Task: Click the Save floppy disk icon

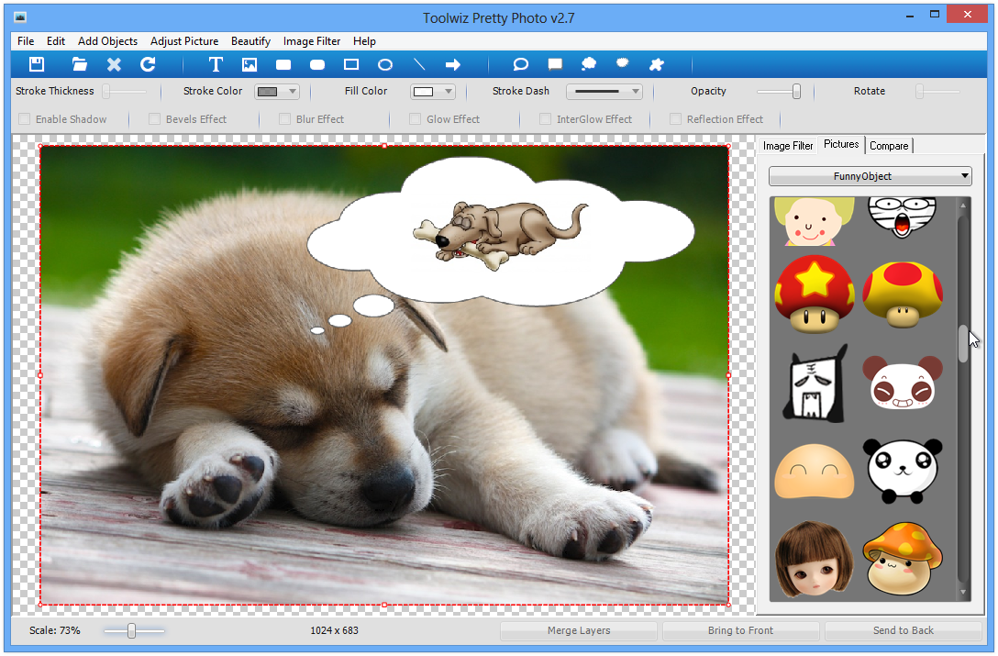Action: 37,64
